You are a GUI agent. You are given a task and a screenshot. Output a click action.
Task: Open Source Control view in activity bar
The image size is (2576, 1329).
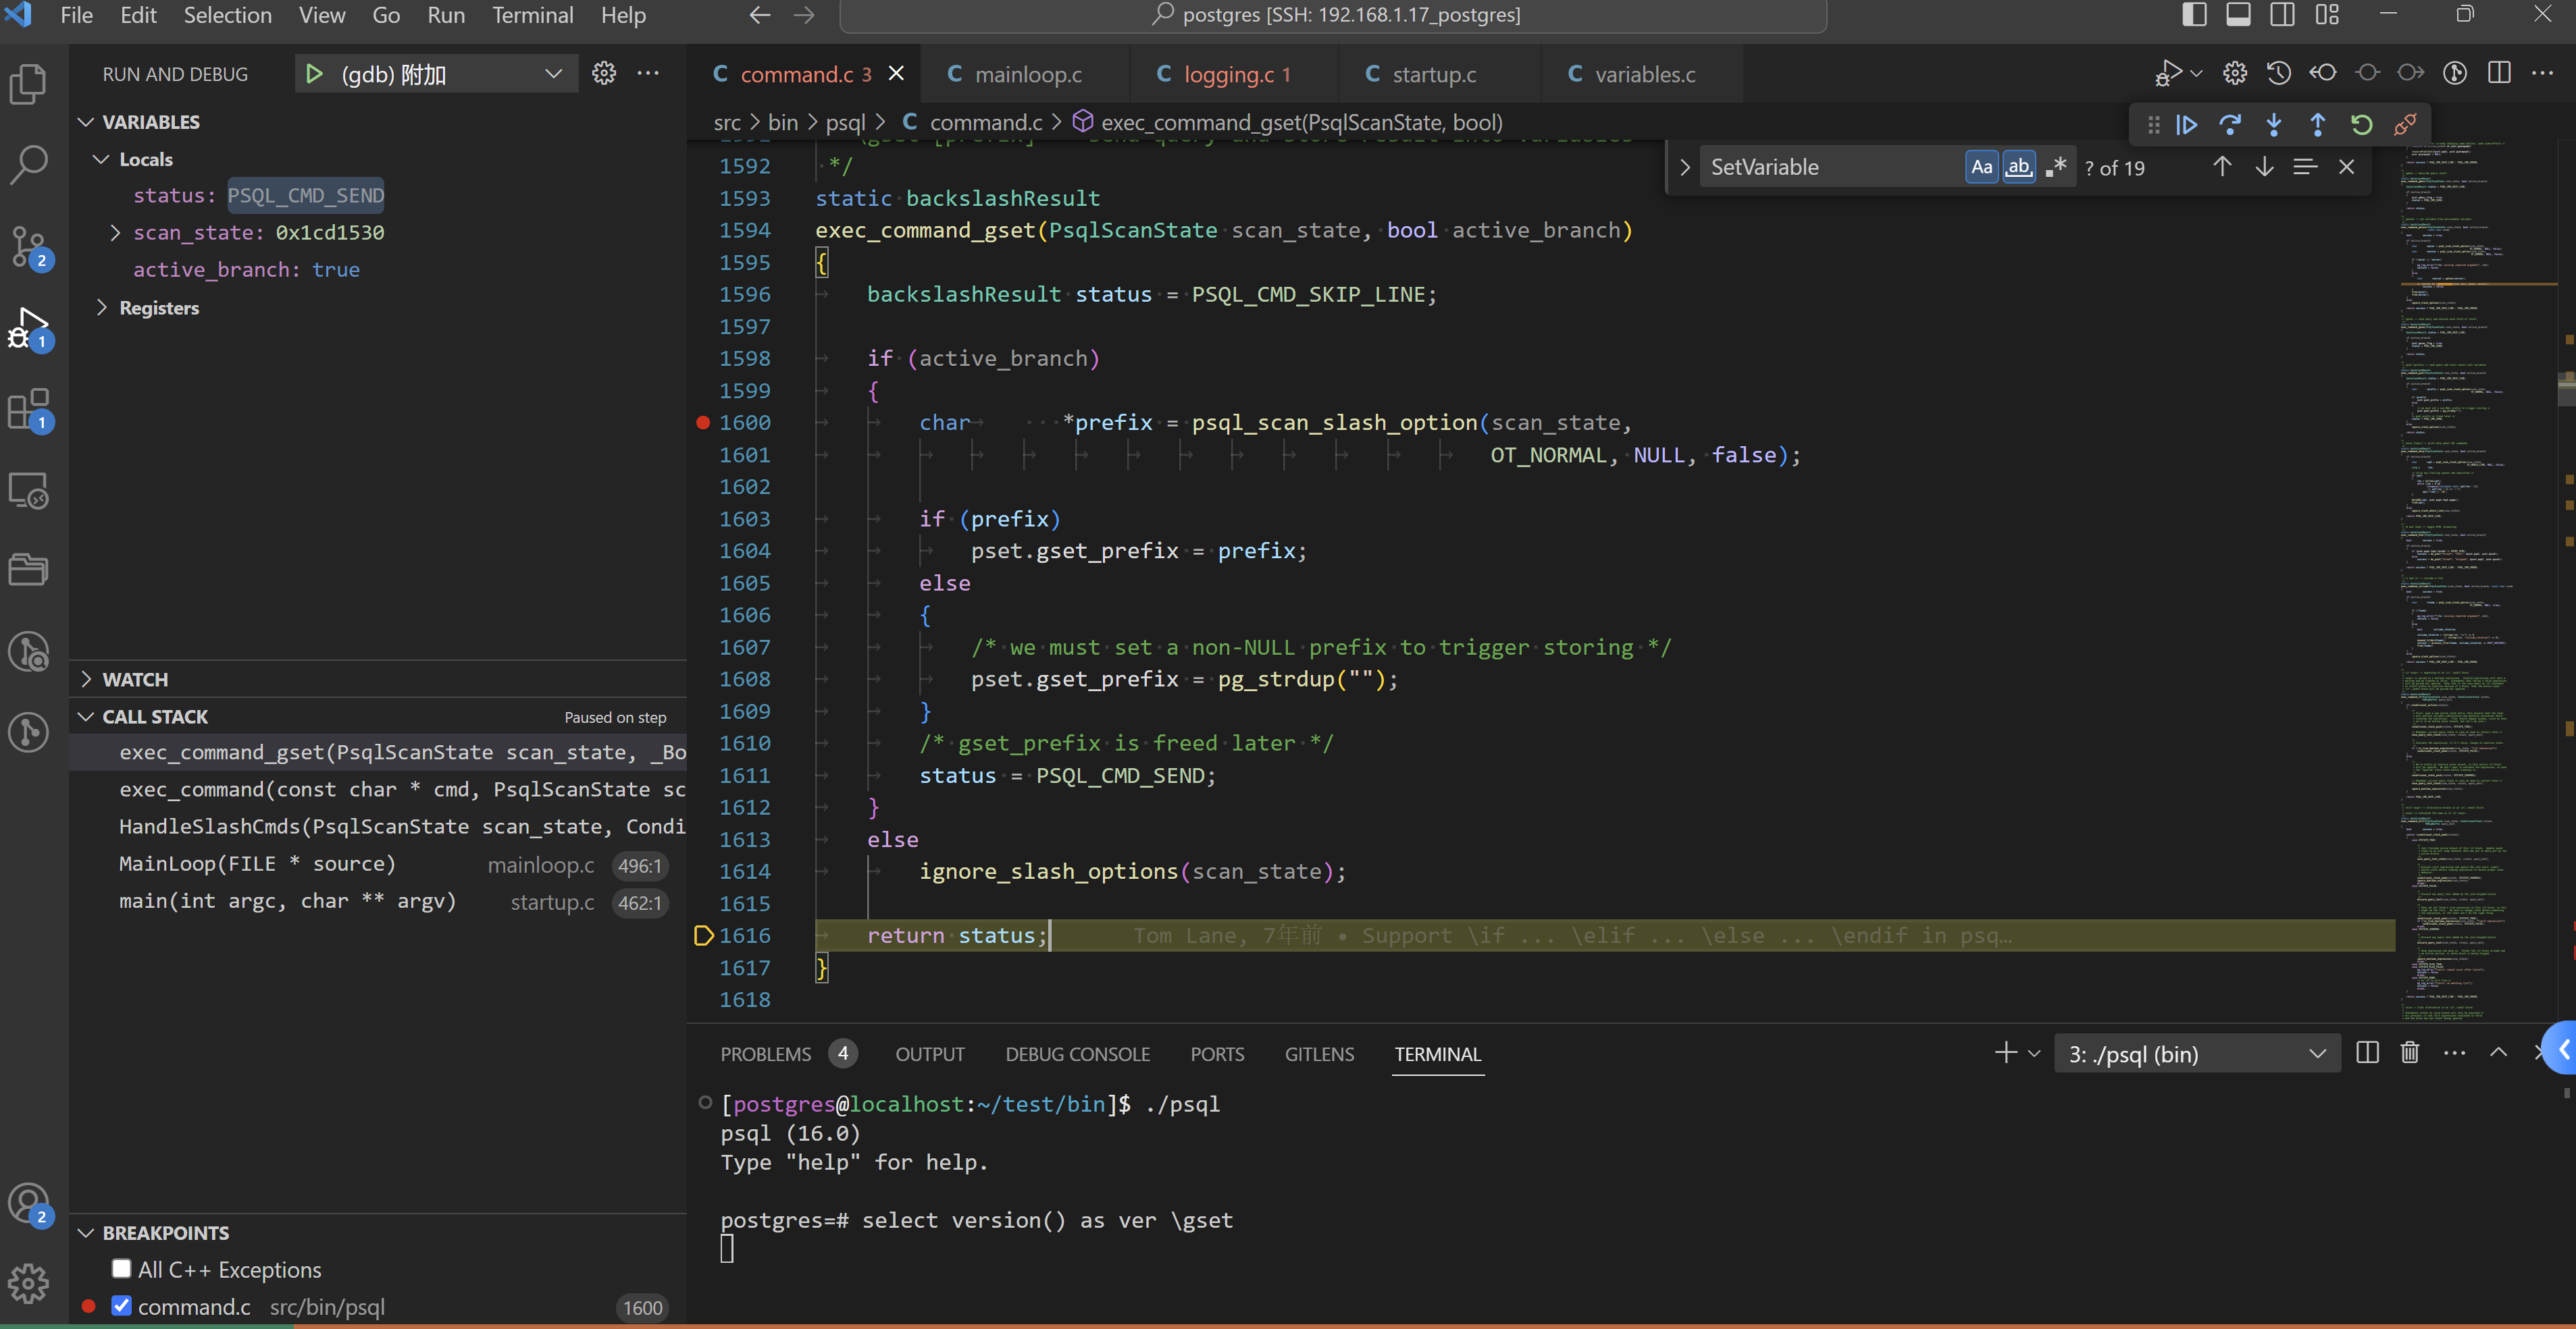point(29,246)
